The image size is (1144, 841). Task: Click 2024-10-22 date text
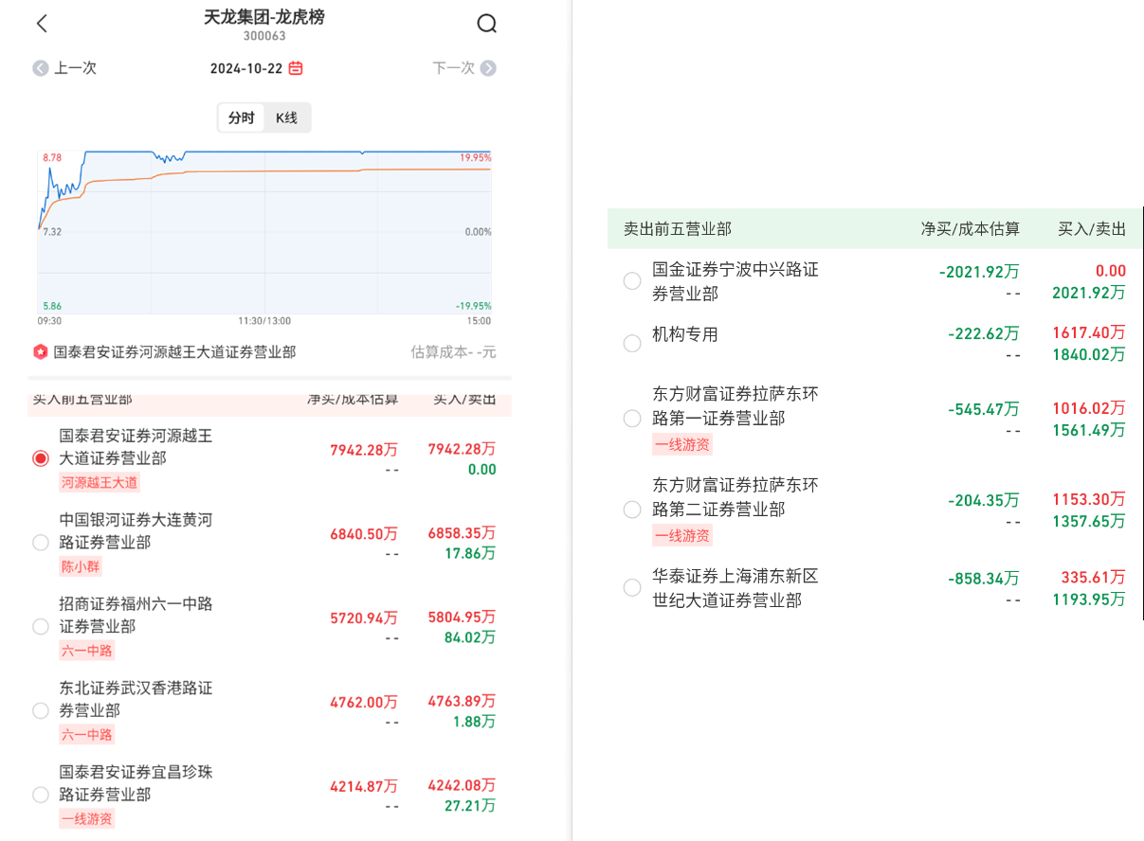point(246,68)
